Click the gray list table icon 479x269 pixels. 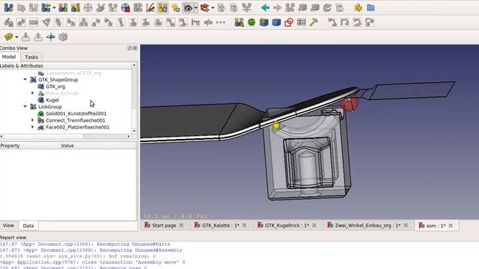[301, 22]
